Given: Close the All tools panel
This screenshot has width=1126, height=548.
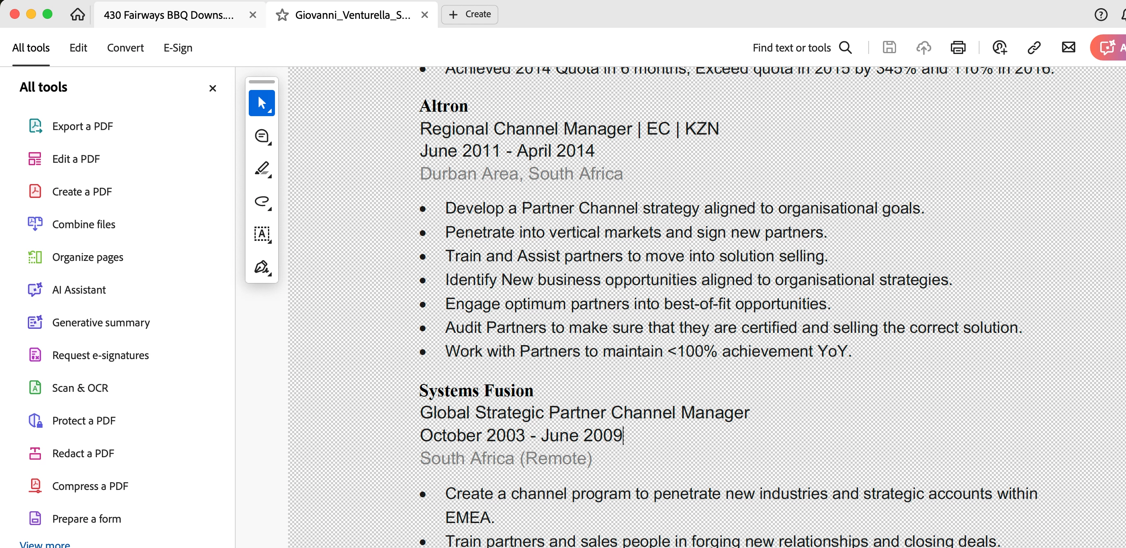Looking at the screenshot, I should [x=212, y=88].
